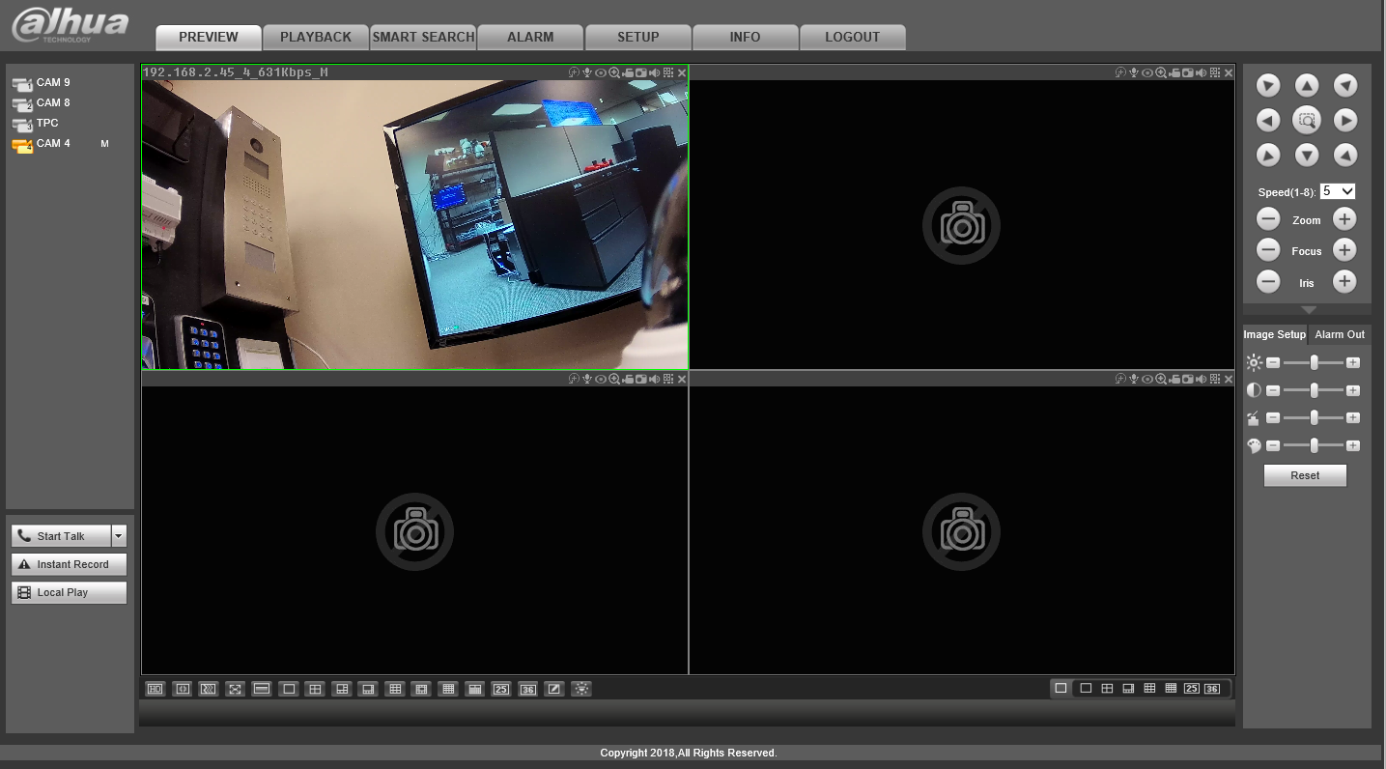Image resolution: width=1386 pixels, height=769 pixels.
Task: Click the fullscreen icon in bottom toolbar
Action: (235, 689)
